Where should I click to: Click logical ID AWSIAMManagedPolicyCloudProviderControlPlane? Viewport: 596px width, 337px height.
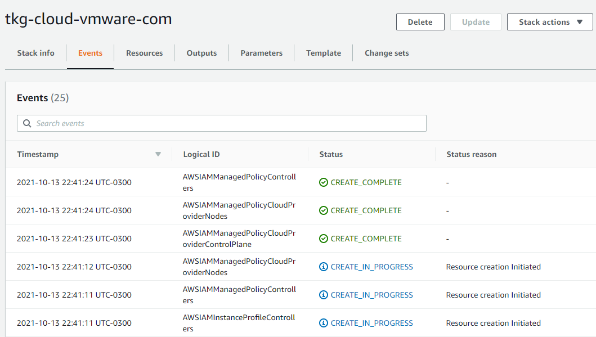239,239
